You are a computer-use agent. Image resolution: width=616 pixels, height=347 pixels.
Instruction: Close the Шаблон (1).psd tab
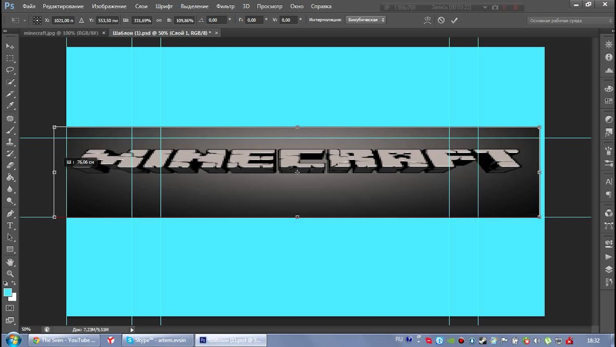click(x=216, y=33)
